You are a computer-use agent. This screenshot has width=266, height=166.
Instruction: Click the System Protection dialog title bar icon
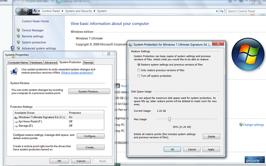coord(131,45)
